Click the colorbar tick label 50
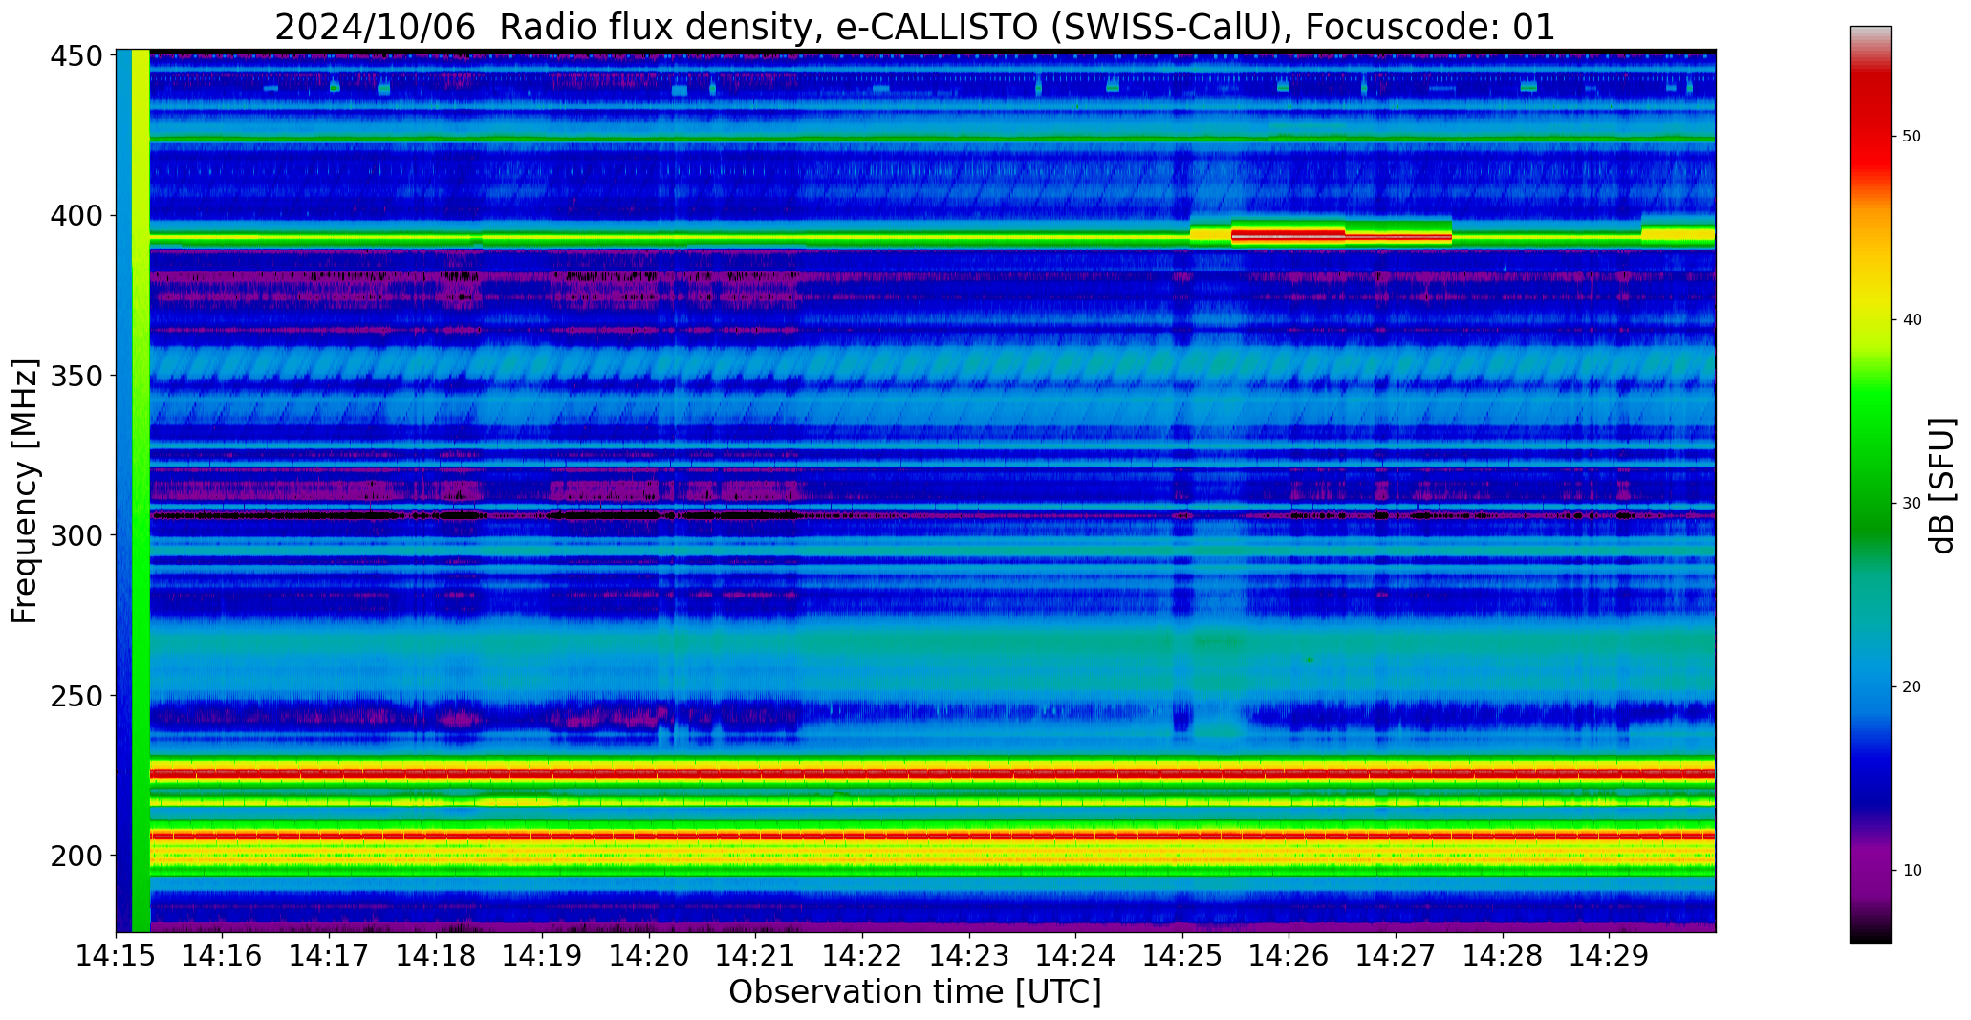This screenshot has width=1971, height=1020. click(x=1912, y=137)
